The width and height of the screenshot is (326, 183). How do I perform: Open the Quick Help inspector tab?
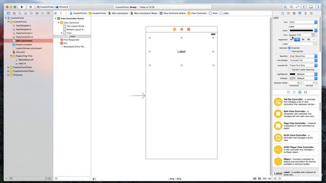288,13
